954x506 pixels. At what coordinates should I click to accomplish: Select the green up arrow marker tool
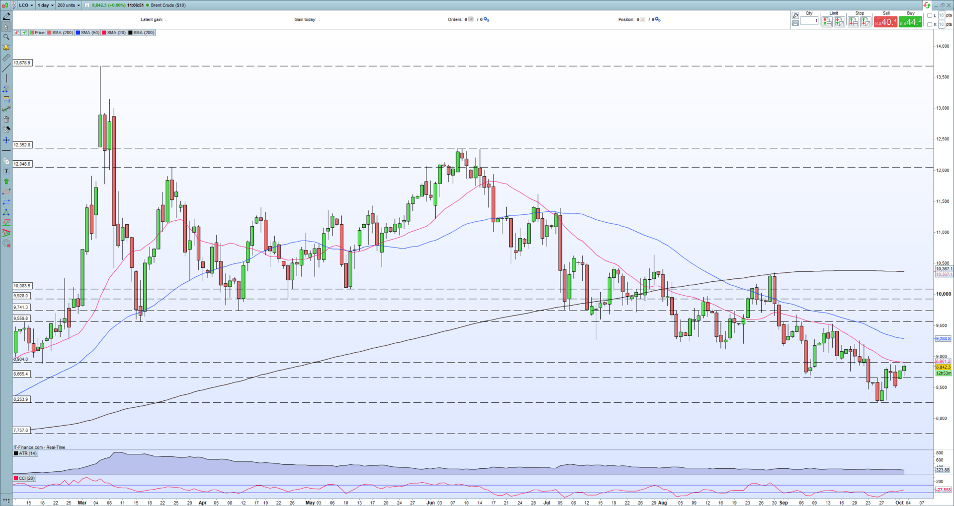coord(6,182)
